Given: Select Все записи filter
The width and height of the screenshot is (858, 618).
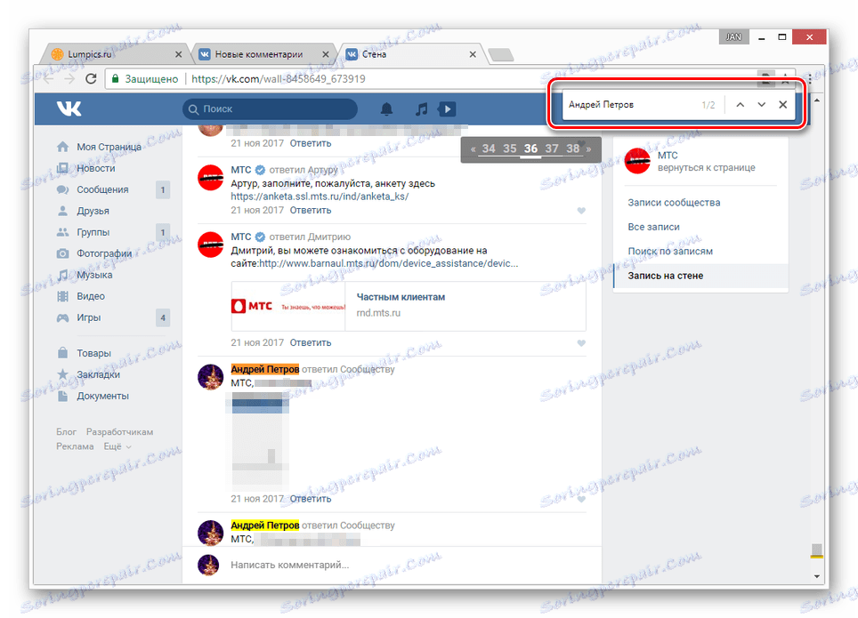Looking at the screenshot, I should [653, 227].
